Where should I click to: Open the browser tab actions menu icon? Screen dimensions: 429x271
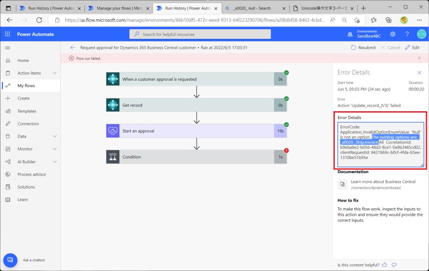pos(8,8)
